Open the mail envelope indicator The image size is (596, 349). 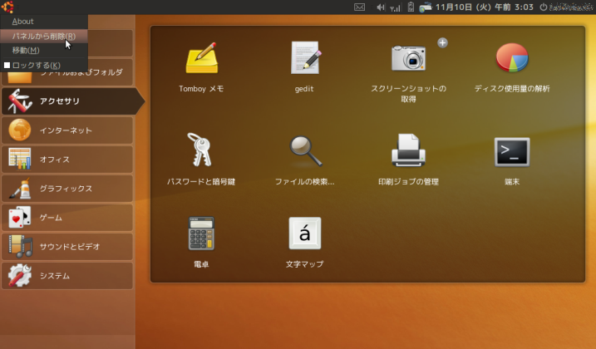[x=359, y=7]
